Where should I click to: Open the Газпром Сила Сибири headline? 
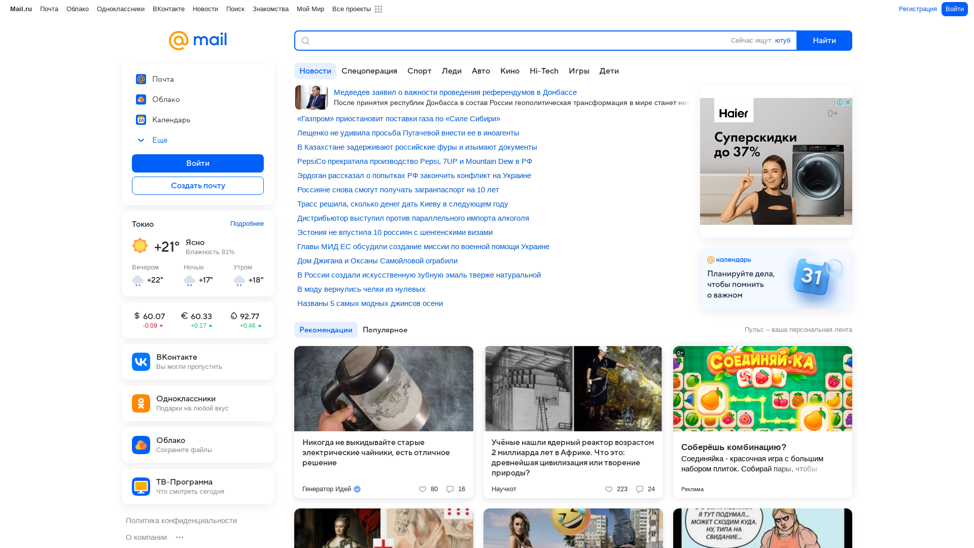[x=399, y=119]
